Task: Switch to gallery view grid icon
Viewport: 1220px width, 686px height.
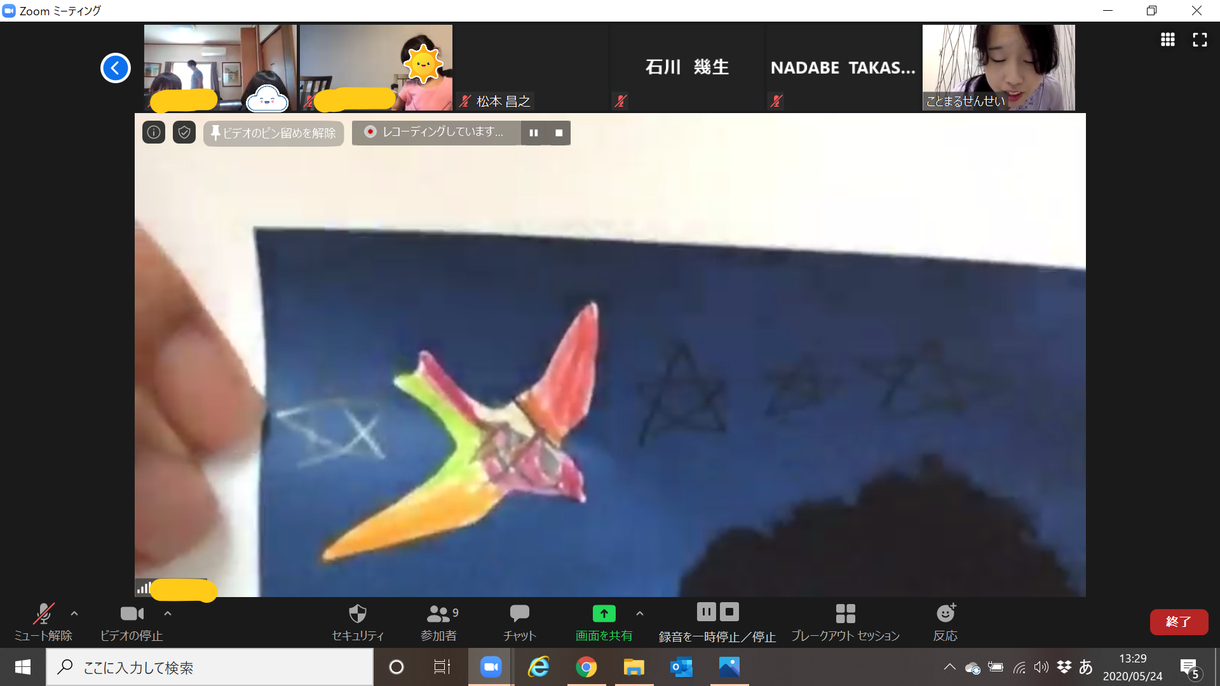Action: 1167,39
